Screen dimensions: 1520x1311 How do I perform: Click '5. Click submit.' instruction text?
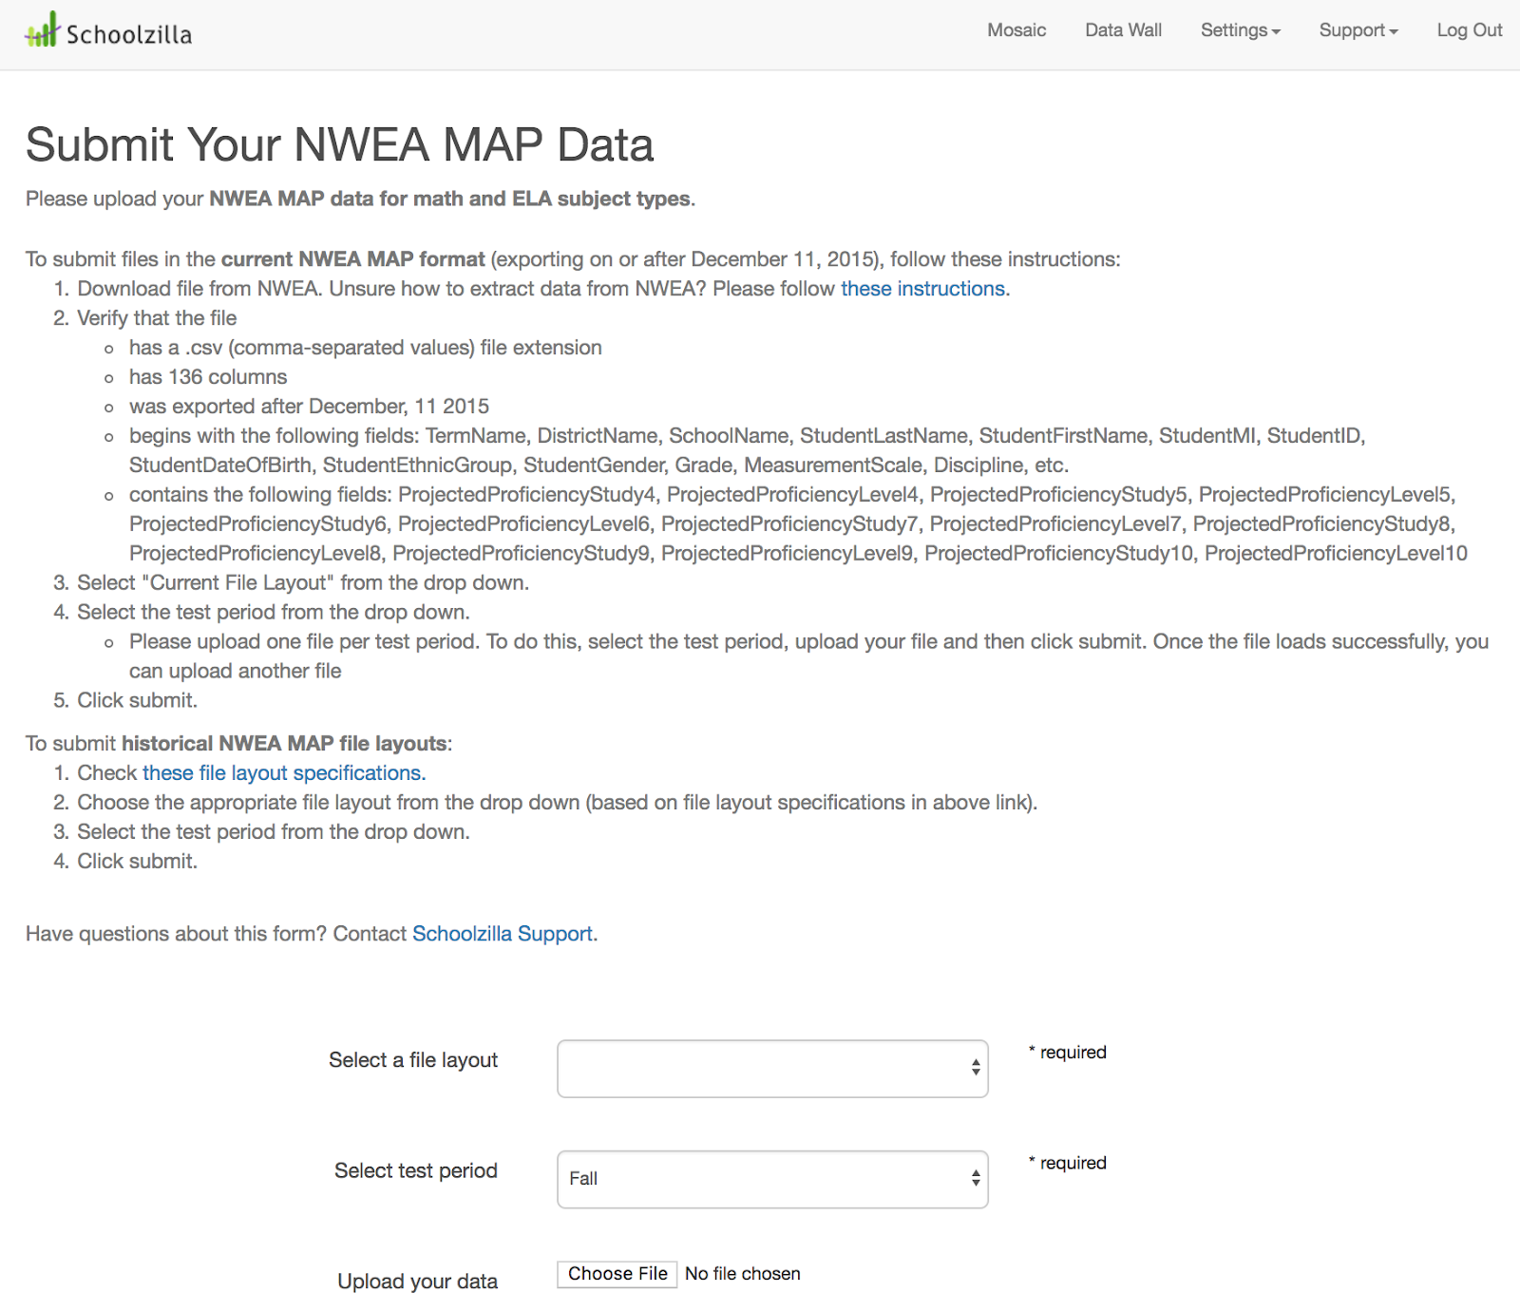125,700
